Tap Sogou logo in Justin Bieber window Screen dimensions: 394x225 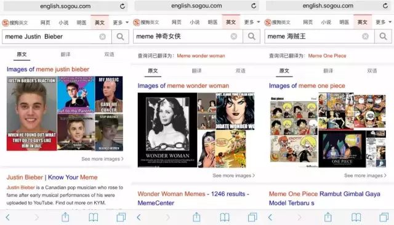coord(15,23)
